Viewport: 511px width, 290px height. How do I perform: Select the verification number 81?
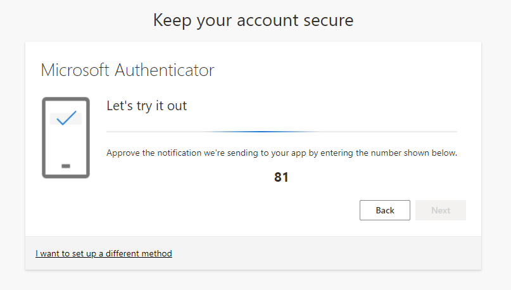[281, 177]
